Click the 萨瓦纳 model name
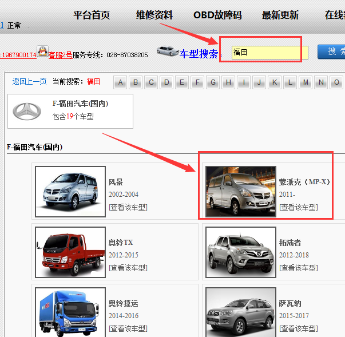This screenshot has height=337, width=345. coord(290,303)
